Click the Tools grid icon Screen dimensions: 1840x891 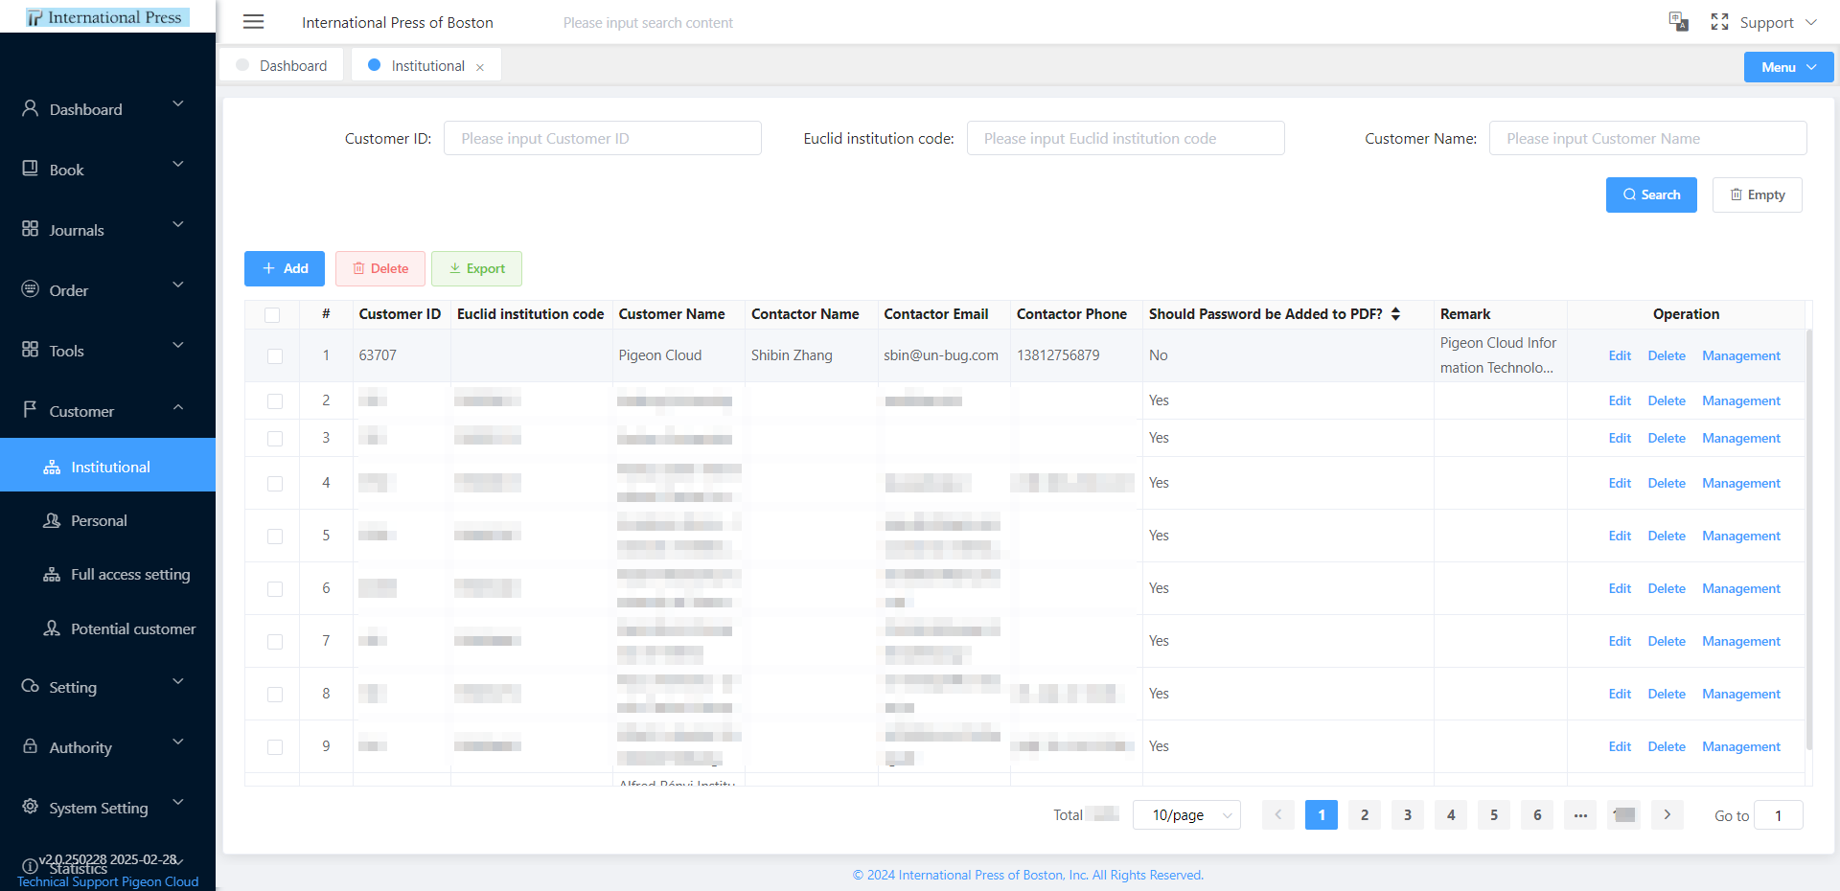click(31, 350)
